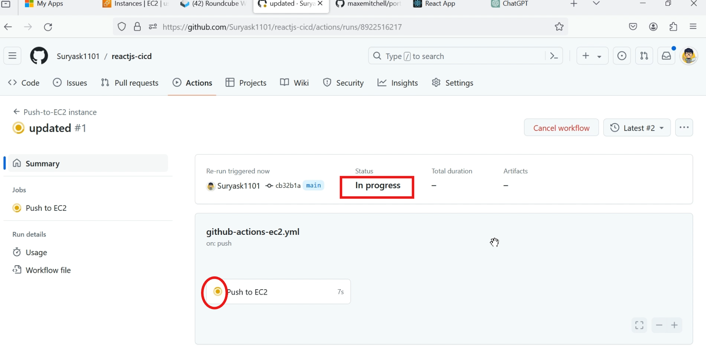Open the Issues shortcut icon in header
This screenshot has height=357, width=706.
point(622,56)
